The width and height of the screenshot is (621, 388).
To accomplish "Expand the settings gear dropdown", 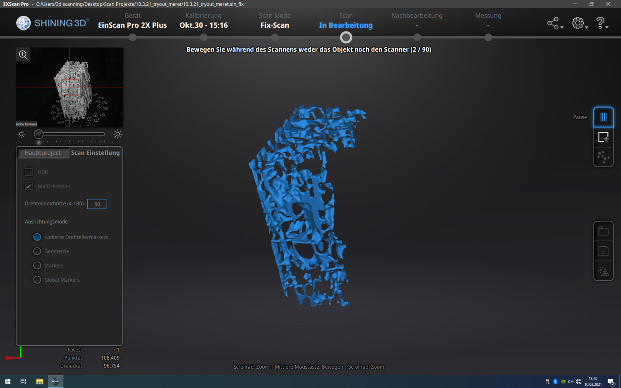I will 579,23.
